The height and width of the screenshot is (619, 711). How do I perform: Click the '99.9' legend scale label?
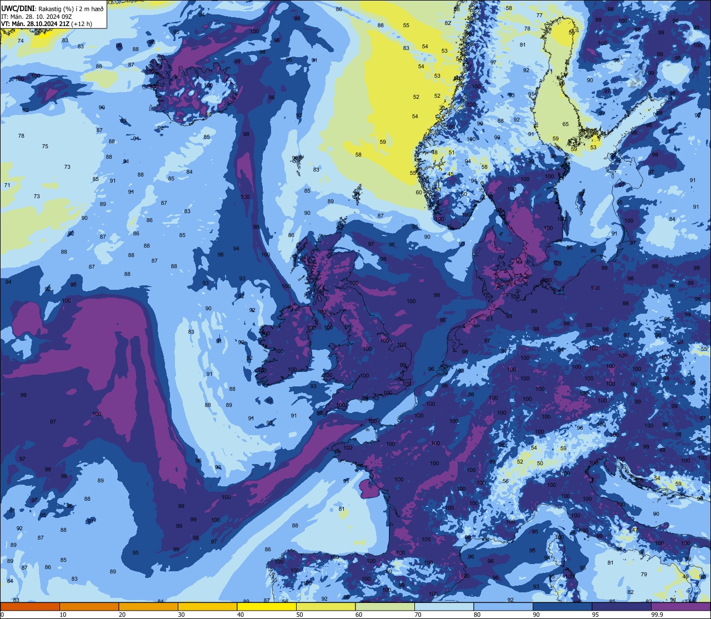tap(657, 615)
